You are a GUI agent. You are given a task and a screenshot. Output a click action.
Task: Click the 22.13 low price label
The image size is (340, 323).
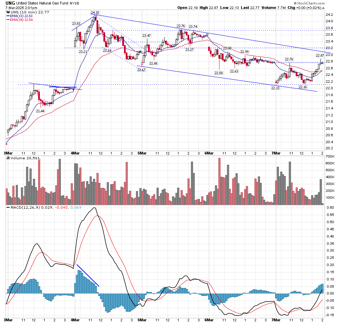pos(275,88)
